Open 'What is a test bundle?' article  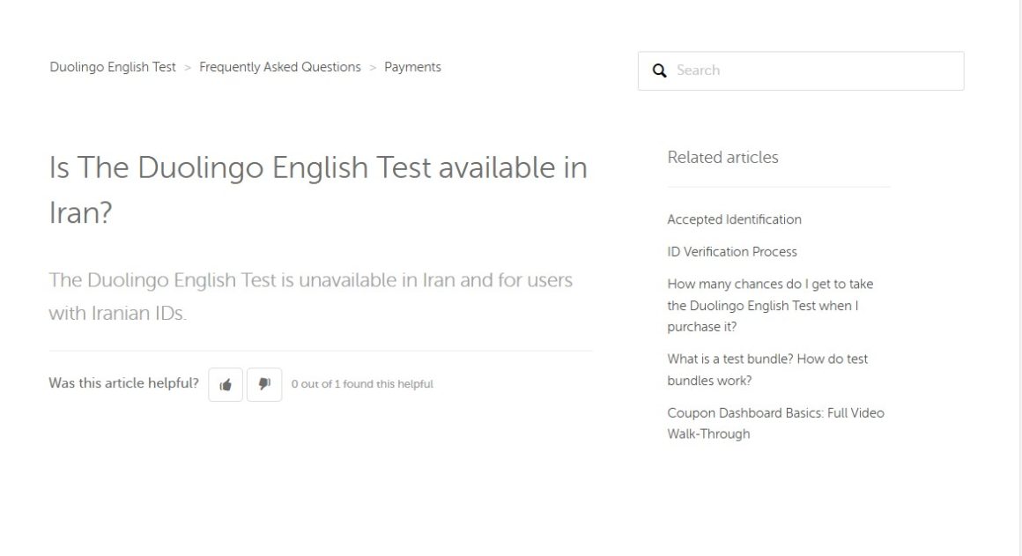coord(767,369)
